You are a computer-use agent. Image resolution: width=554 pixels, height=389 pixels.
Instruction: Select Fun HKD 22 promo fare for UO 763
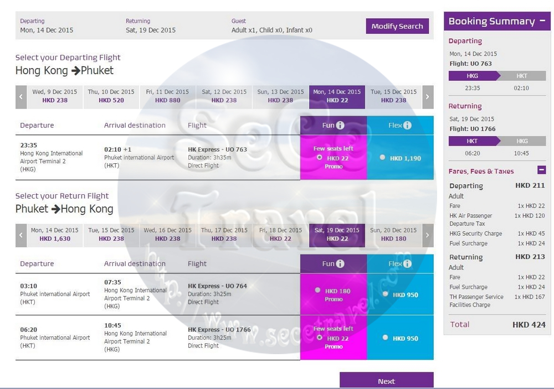(x=320, y=158)
